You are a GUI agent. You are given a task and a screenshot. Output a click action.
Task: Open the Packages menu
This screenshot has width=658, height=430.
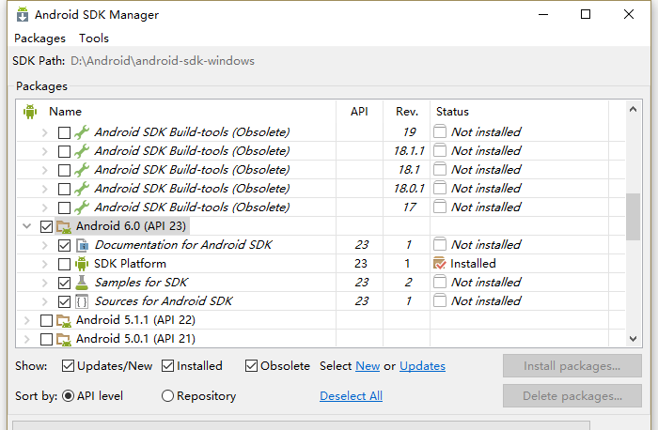click(39, 38)
